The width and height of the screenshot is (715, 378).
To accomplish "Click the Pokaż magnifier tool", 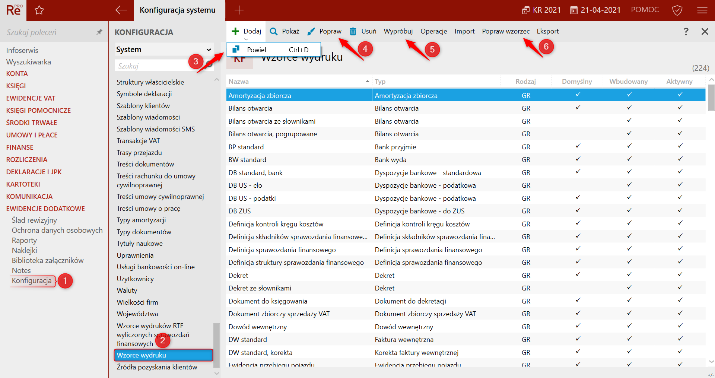I will (x=285, y=31).
